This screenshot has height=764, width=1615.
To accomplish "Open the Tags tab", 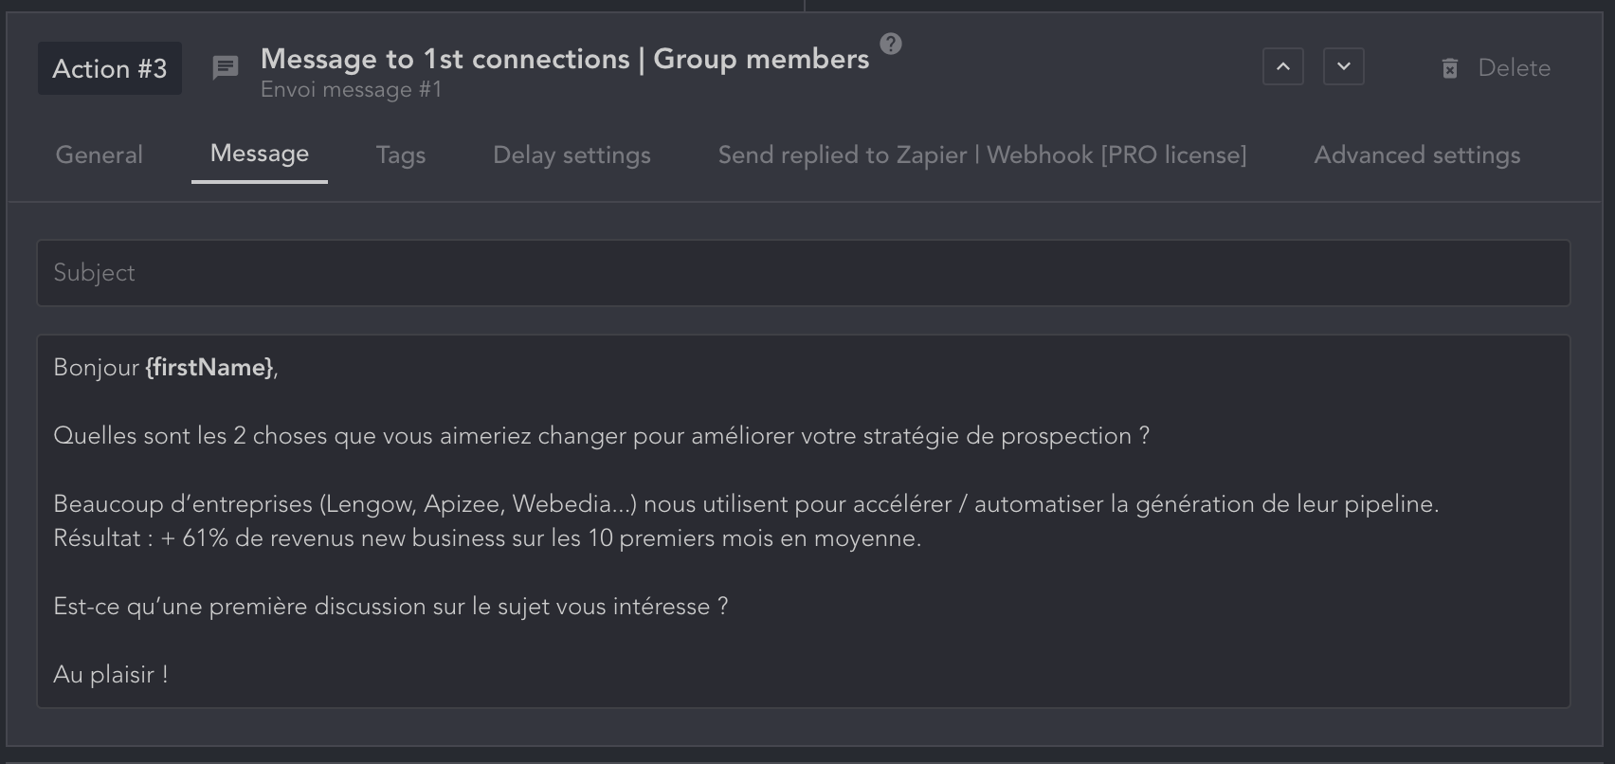I will tap(401, 155).
